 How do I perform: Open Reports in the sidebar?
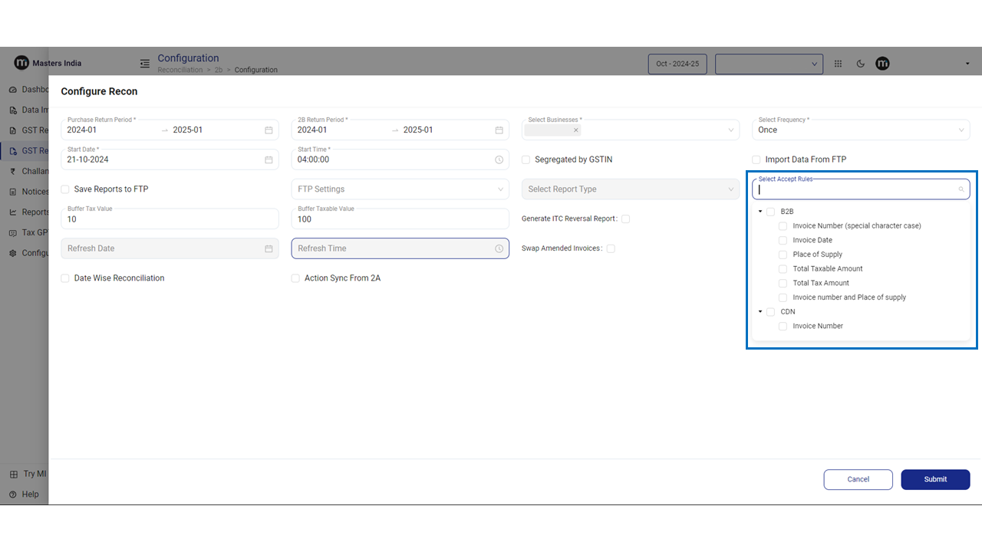[x=31, y=212]
